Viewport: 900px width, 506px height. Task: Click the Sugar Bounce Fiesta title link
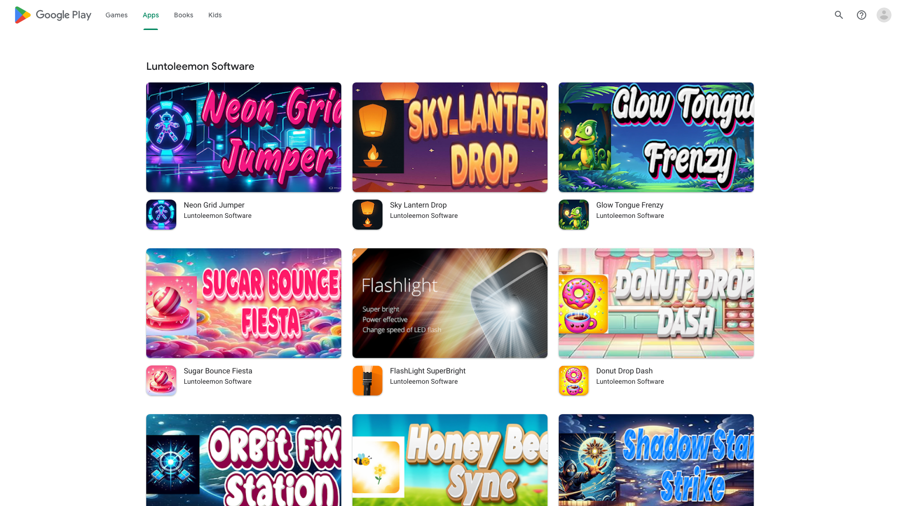point(218,371)
